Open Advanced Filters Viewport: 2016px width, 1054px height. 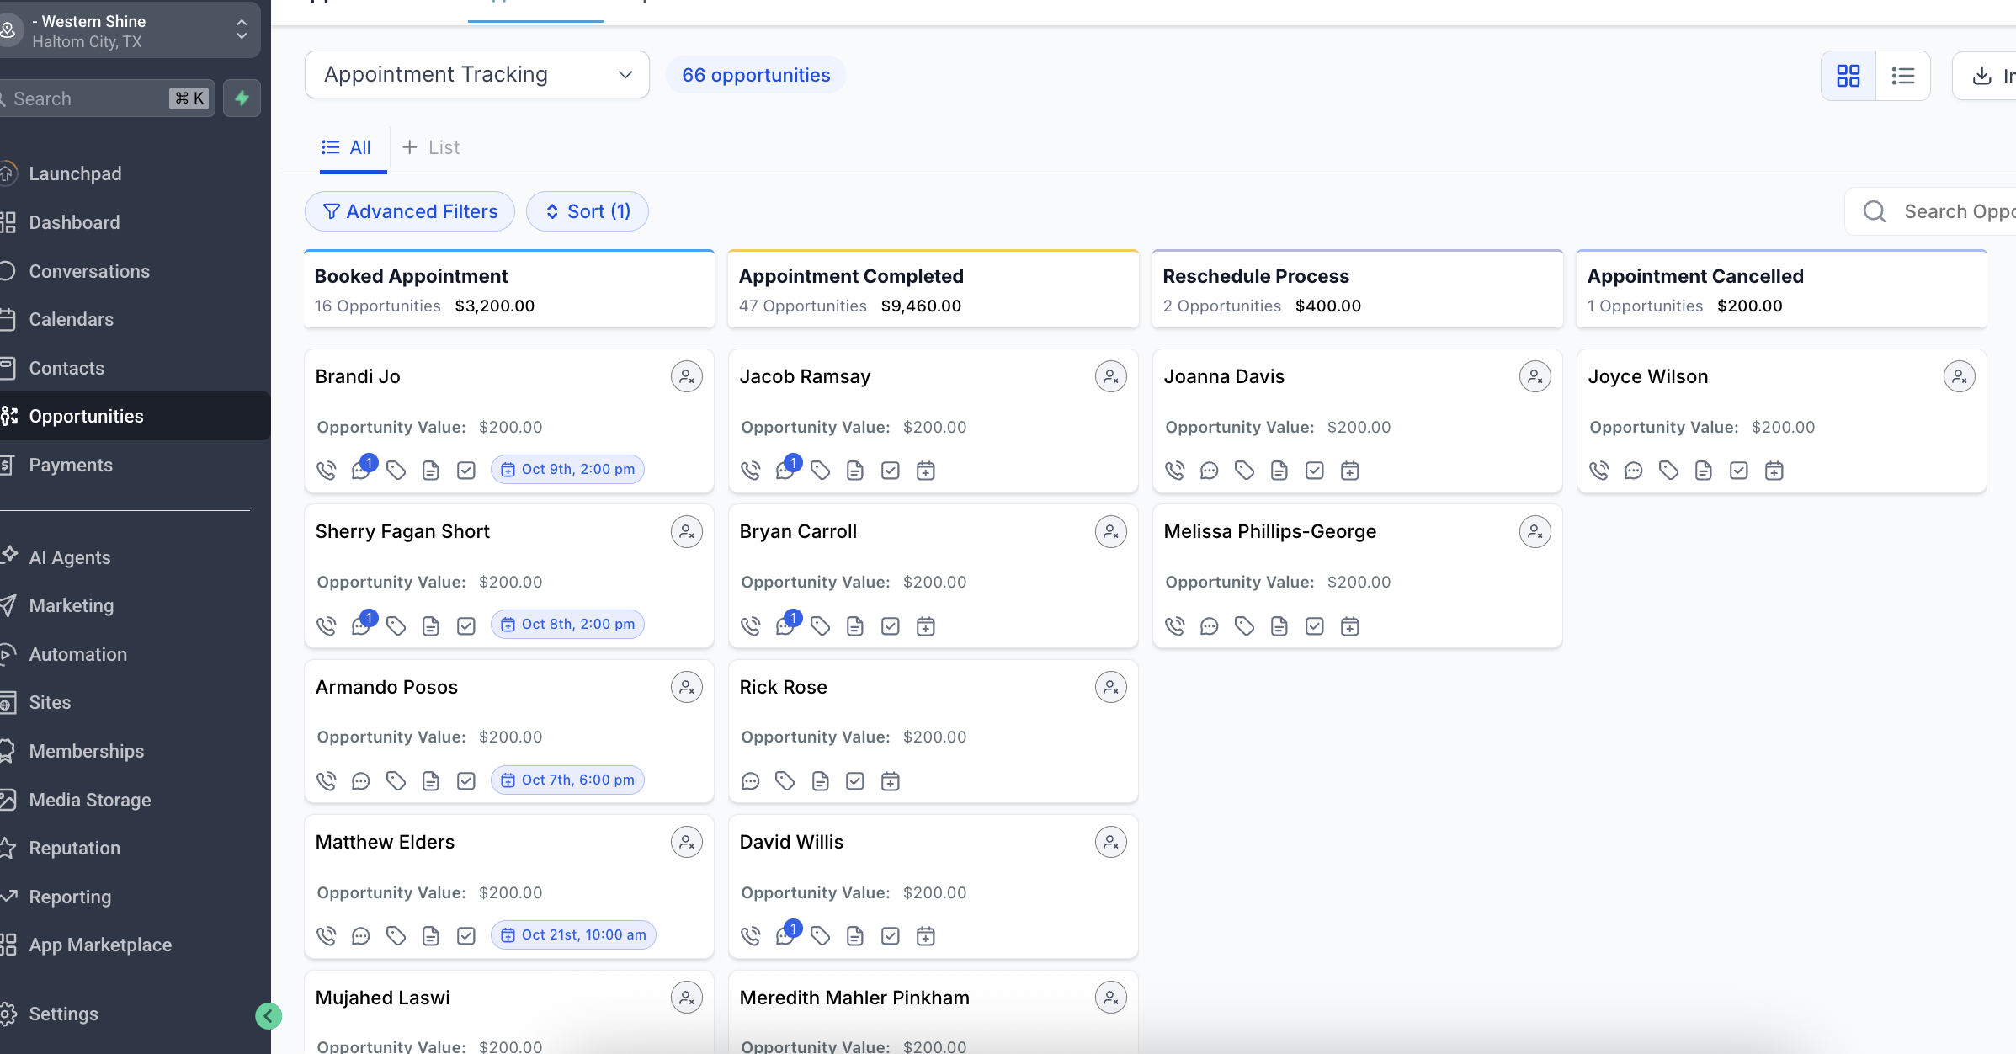(x=409, y=211)
